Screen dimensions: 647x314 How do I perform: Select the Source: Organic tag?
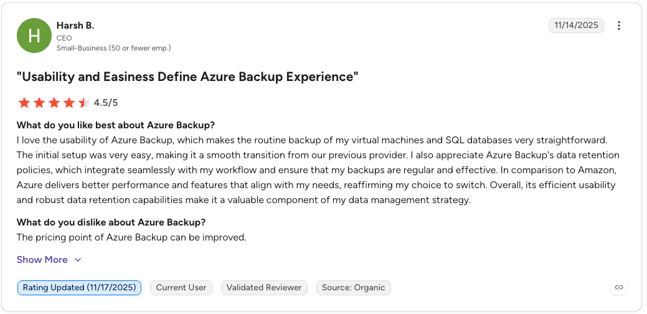[x=354, y=288]
